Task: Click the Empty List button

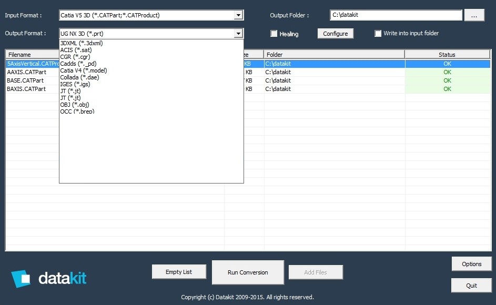Action: 179,272
